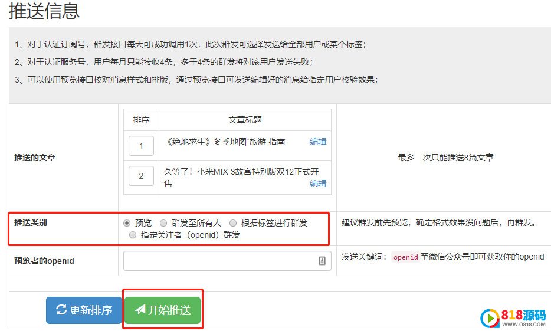Click the 预览者的openid row label
Viewport: 551px width, 331px height.
pos(44,261)
